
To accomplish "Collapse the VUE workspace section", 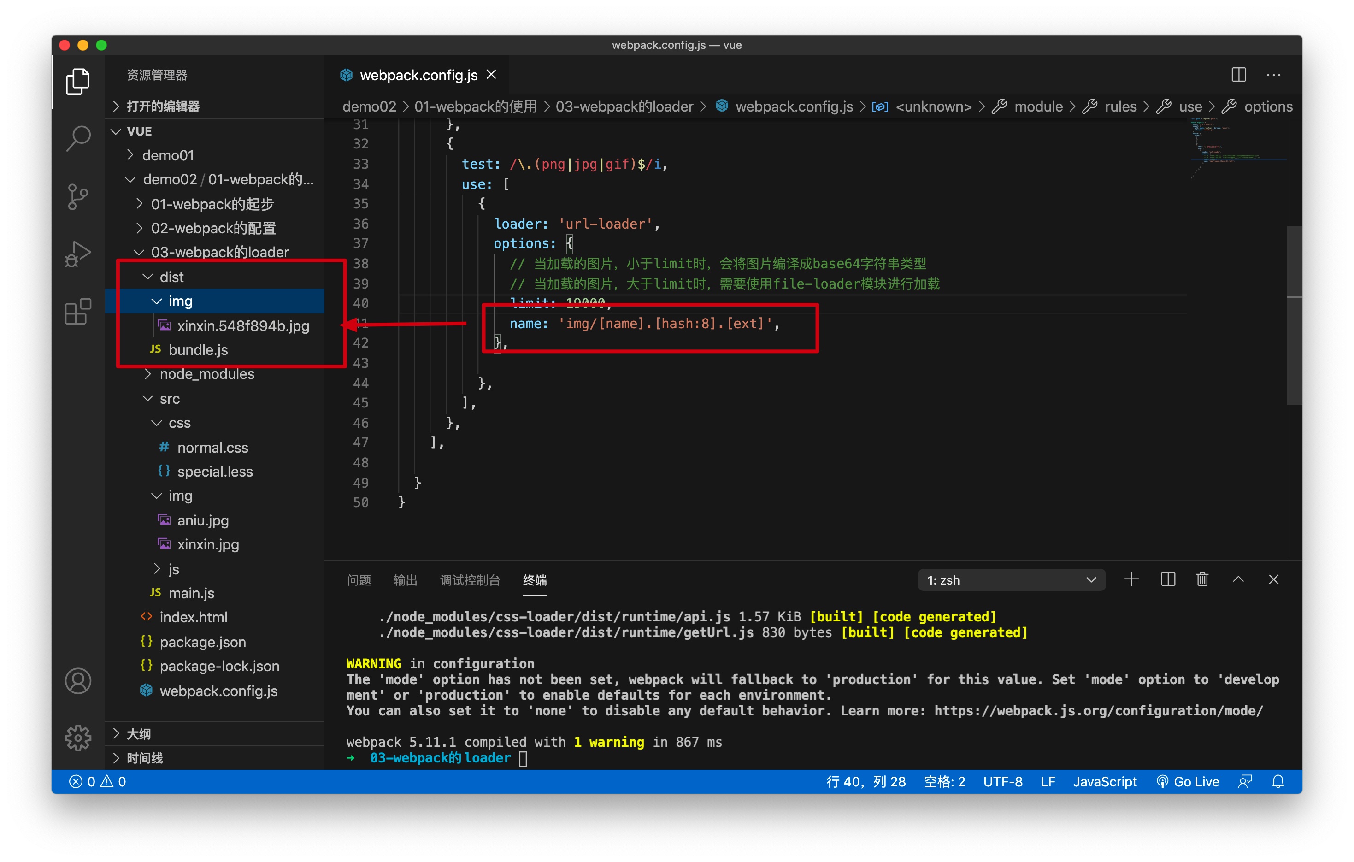I will pos(215,131).
